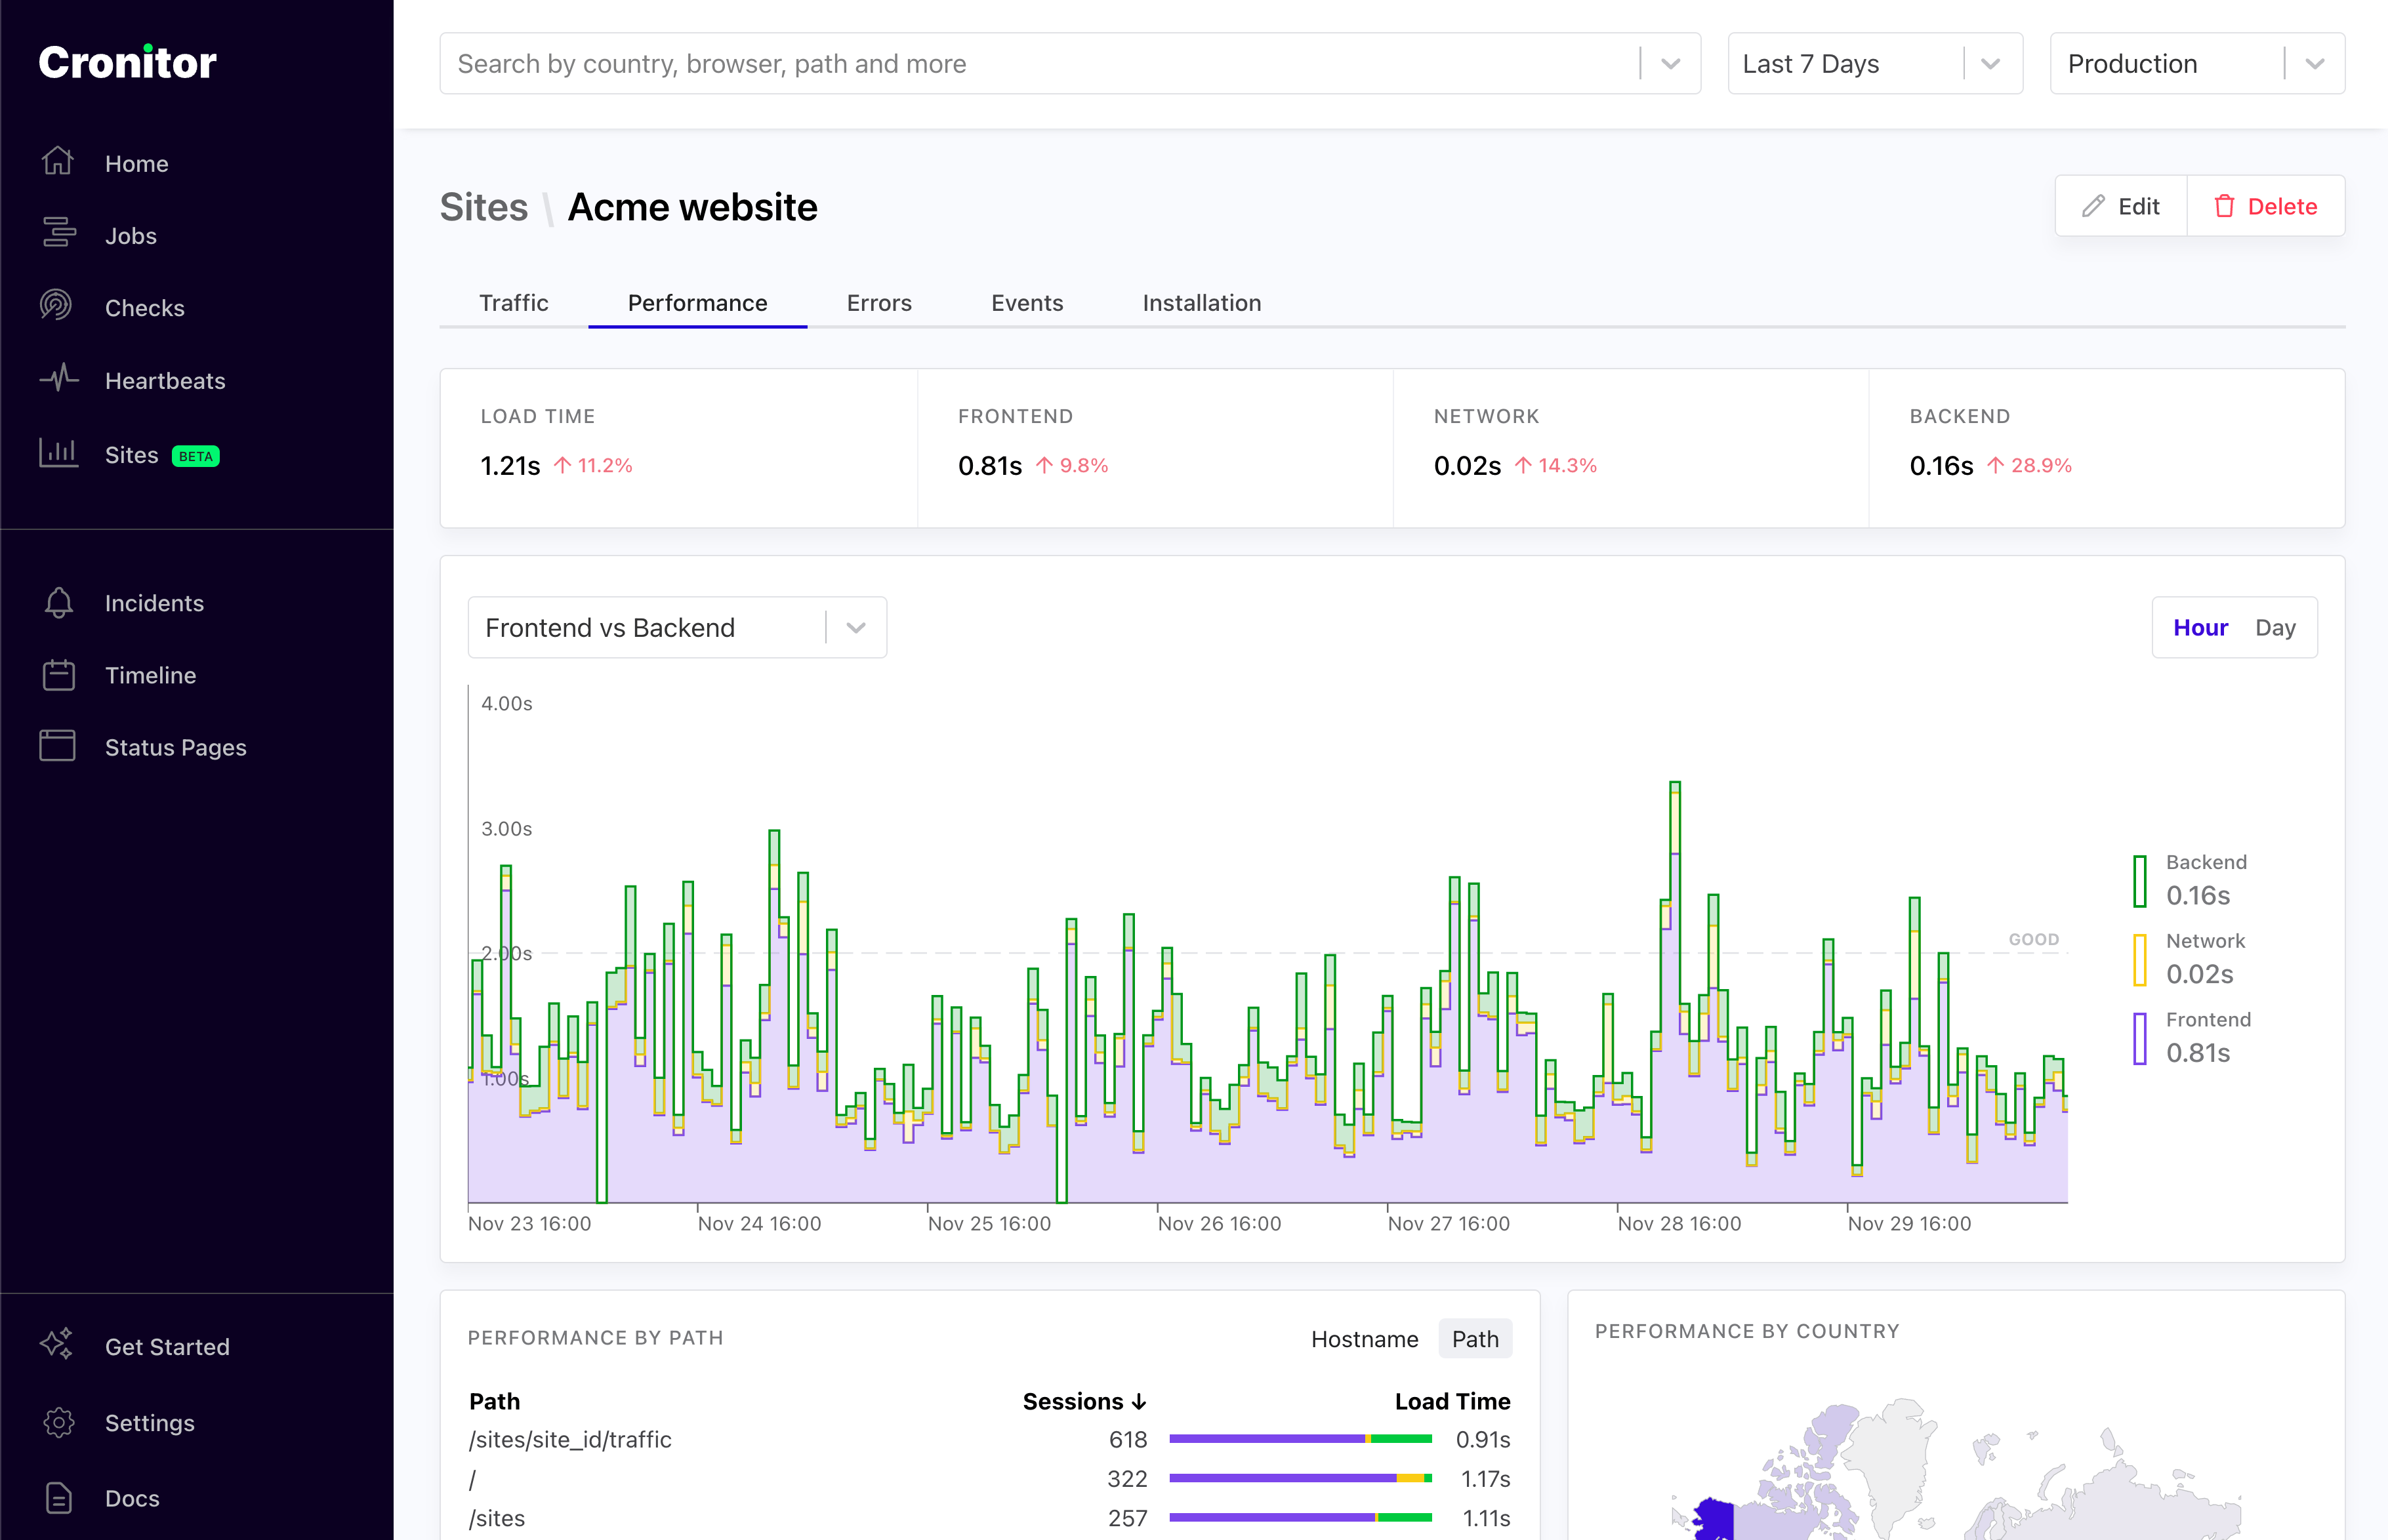Viewport: 2388px width, 1540px height.
Task: Click the Sites breadcrumb link
Action: pos(484,207)
